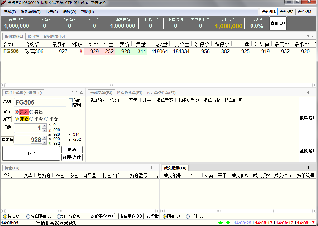
Task: Click the left arrow in the 未成交单 tab bar
Action: 308,92
